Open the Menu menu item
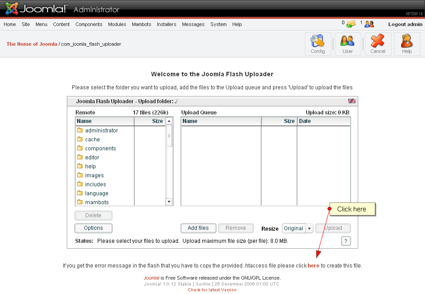Screen dimensions: 425x294 41,24
